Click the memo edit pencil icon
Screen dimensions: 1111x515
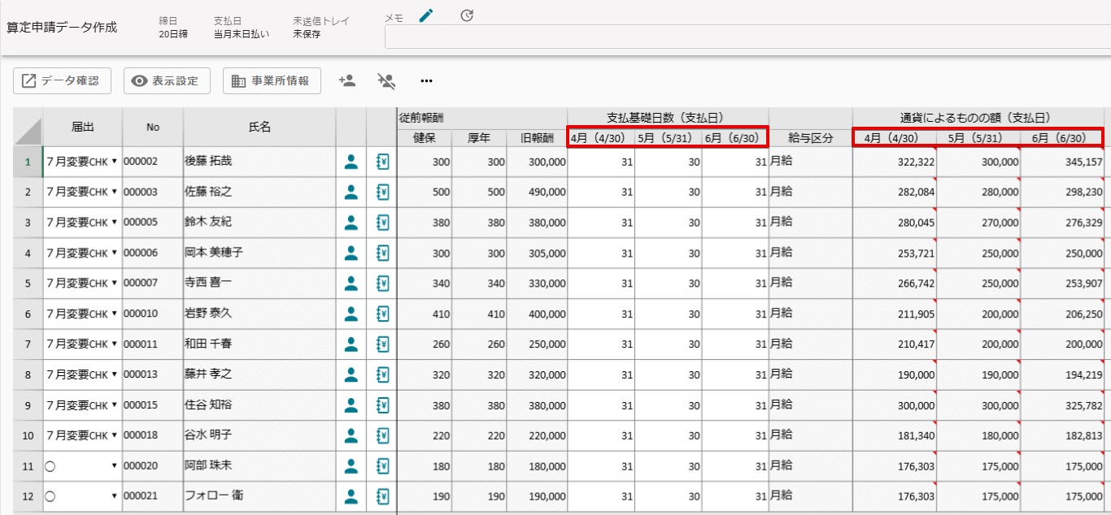426,15
